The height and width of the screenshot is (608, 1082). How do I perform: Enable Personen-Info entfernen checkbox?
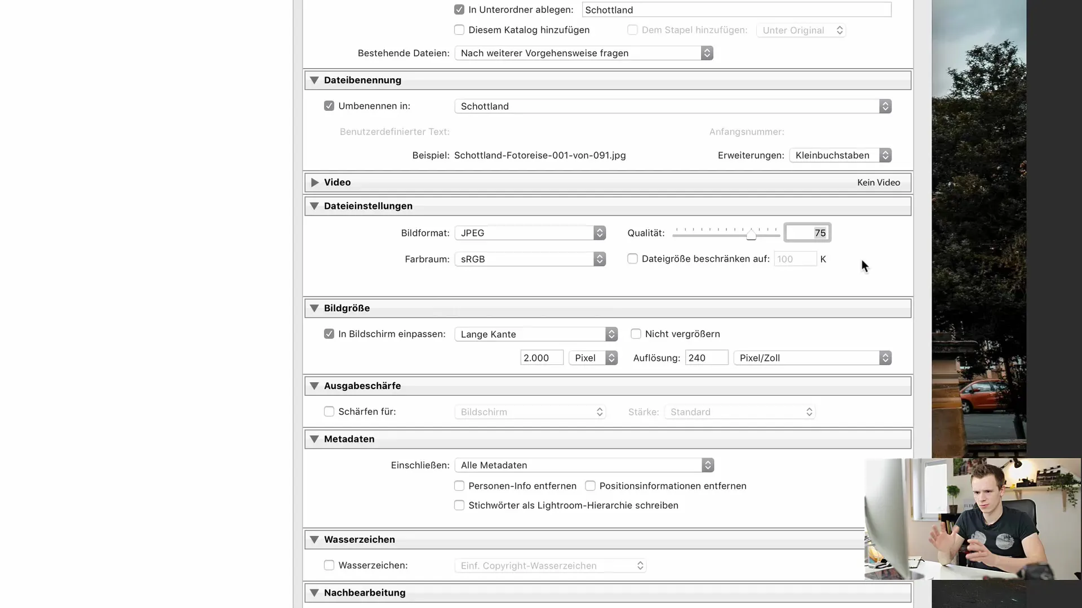(459, 486)
